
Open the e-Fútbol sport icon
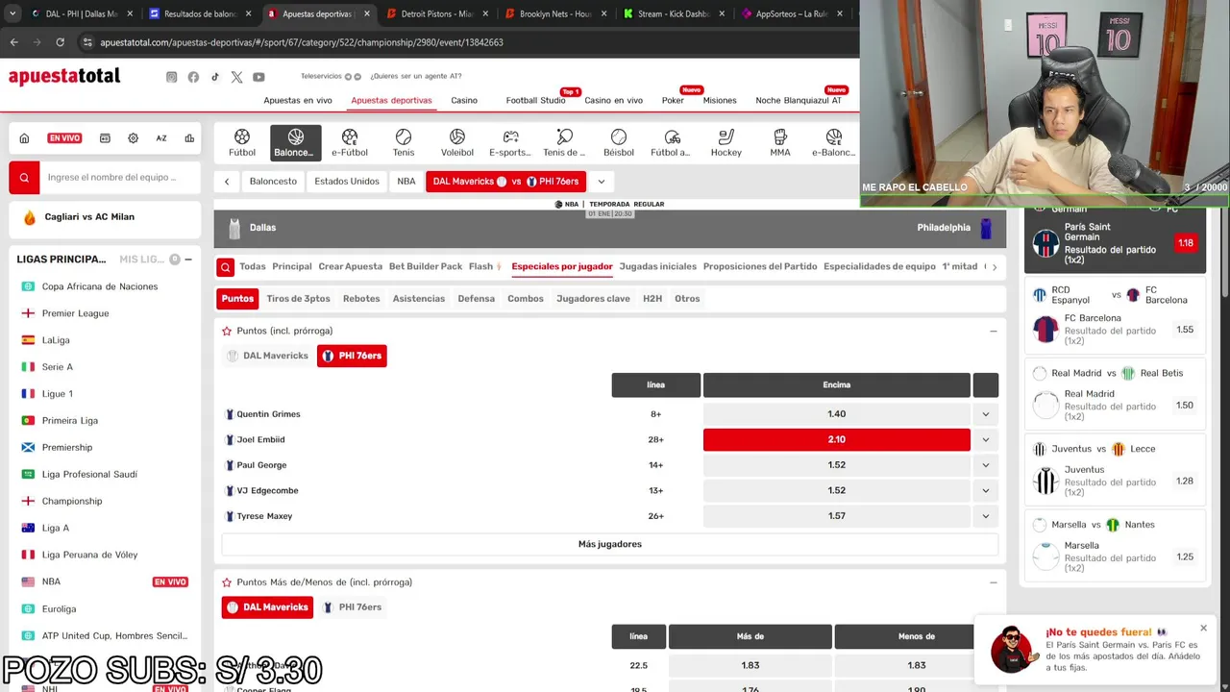(x=350, y=142)
